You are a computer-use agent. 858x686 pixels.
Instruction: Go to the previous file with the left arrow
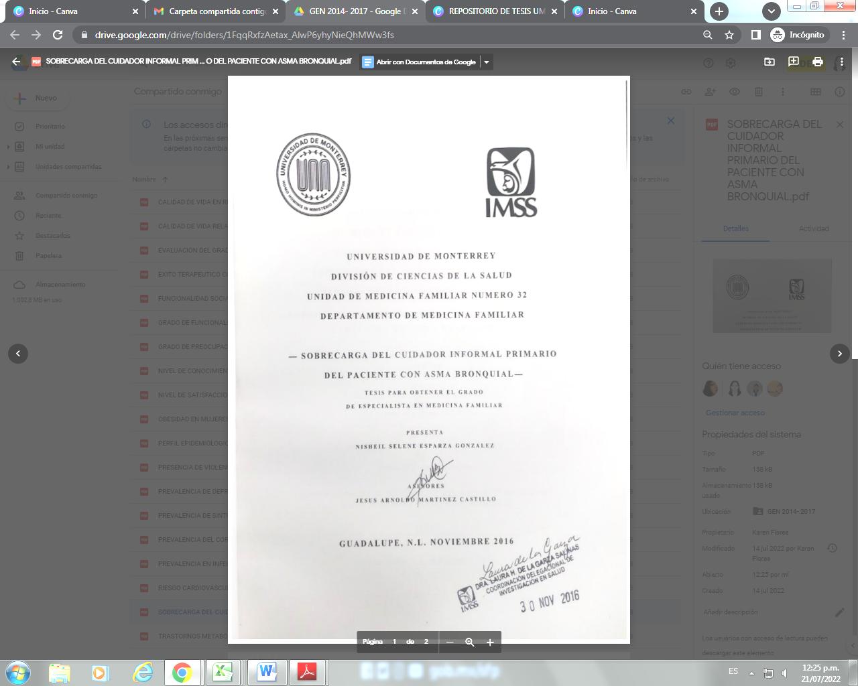18,353
